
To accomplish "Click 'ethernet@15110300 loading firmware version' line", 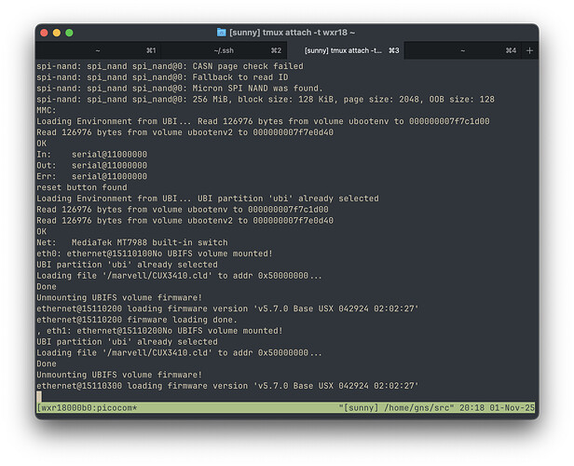I will click(x=227, y=386).
